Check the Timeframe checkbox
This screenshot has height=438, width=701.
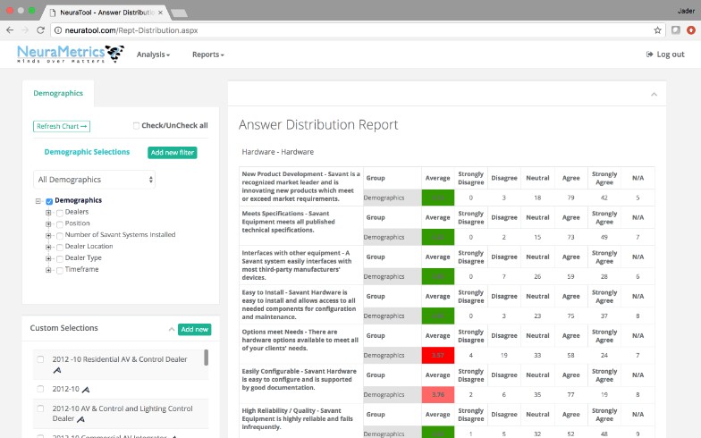pyautogui.click(x=59, y=270)
